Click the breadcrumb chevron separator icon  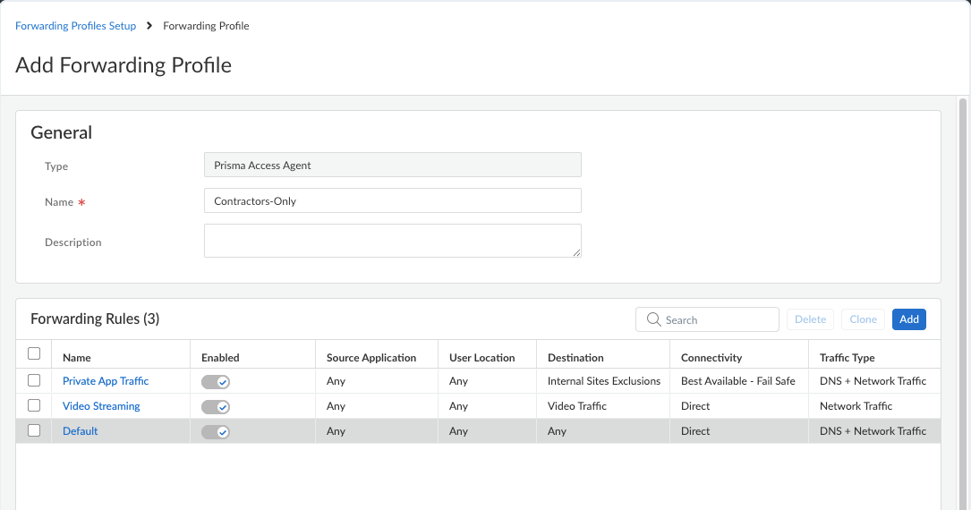[x=149, y=25]
